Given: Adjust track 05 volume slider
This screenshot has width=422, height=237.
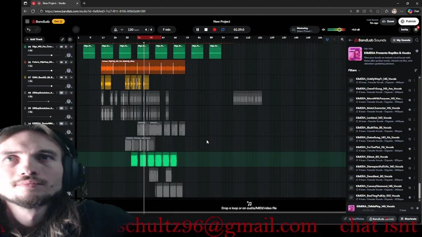Looking at the screenshot, I should coord(51,55).
